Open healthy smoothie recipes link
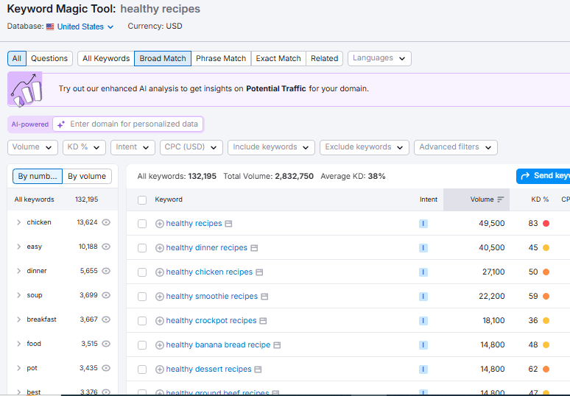This screenshot has height=396, width=570. click(x=212, y=297)
